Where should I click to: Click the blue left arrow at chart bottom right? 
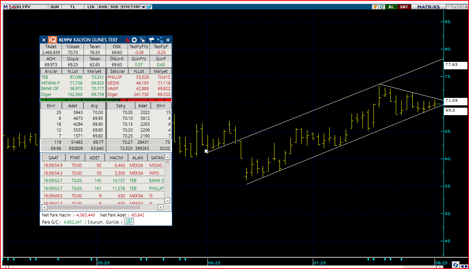(462, 266)
